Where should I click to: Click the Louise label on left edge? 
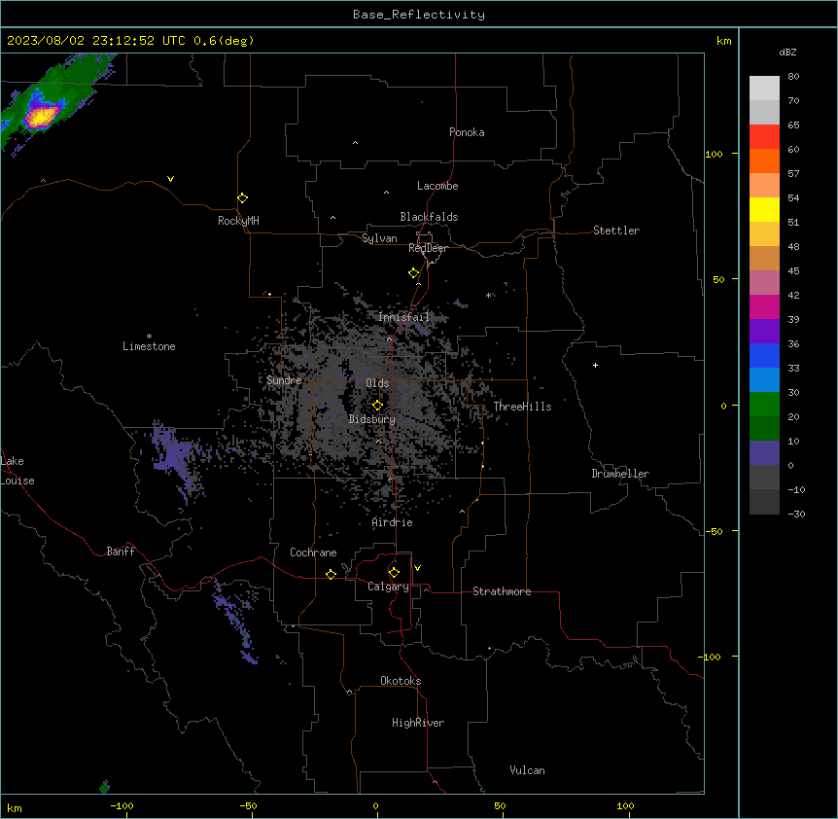[17, 481]
